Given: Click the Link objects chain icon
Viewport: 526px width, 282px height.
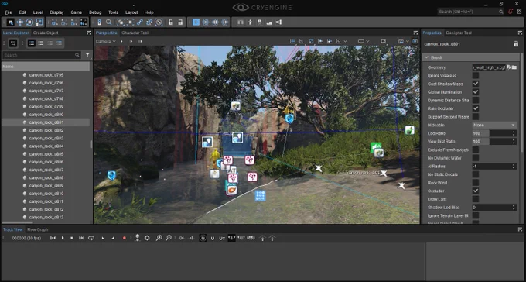Looking at the screenshot, I should (x=140, y=22).
